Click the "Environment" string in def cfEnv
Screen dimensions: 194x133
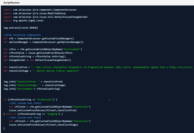coord(72,49)
